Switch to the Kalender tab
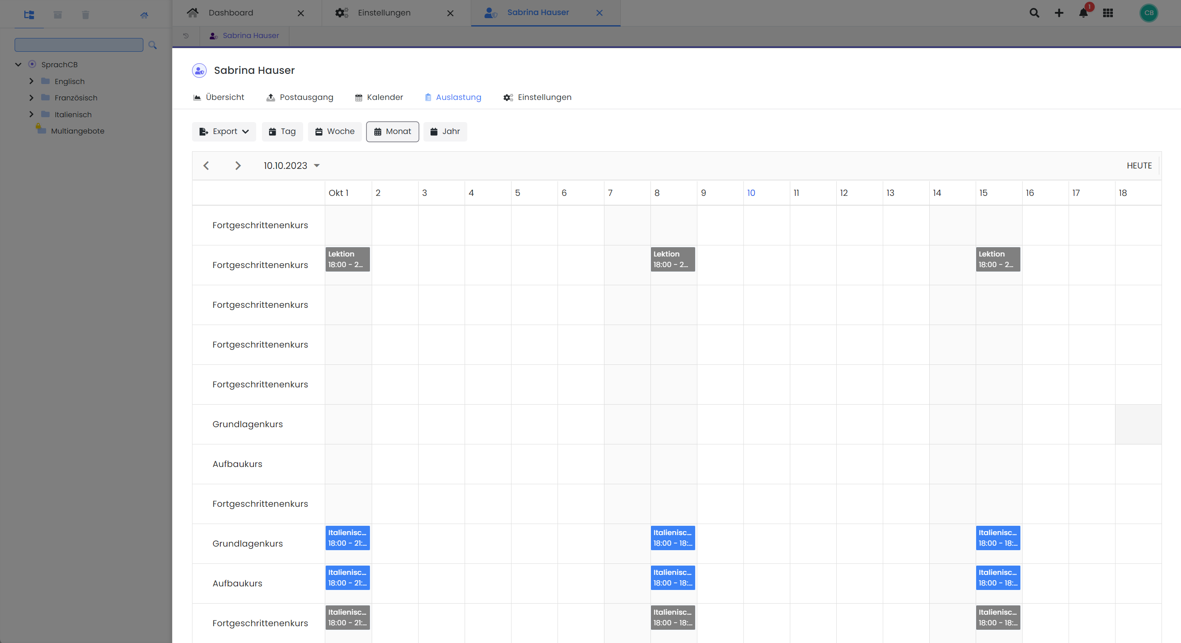 (379, 97)
